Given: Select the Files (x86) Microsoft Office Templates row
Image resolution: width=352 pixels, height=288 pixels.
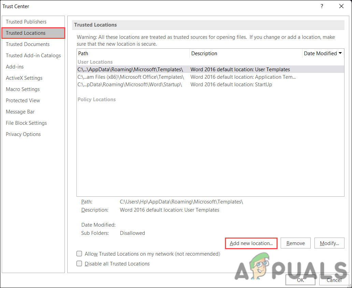Looking at the screenshot, I should (x=210, y=77).
